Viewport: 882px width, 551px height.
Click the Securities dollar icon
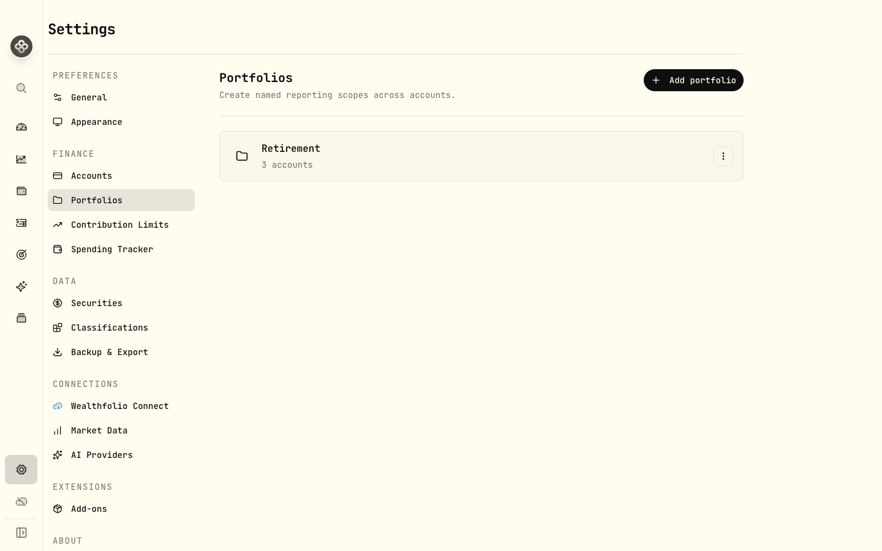click(x=58, y=303)
